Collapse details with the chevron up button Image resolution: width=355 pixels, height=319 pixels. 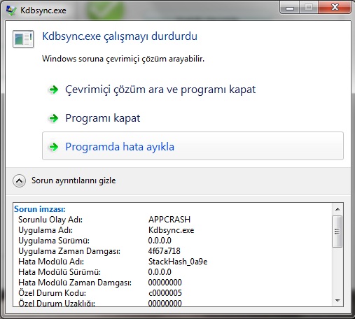coord(19,180)
